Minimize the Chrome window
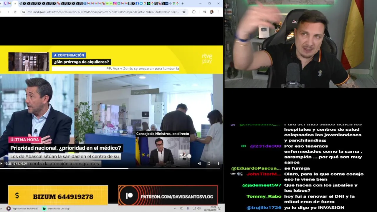The width and height of the screenshot is (377, 212). pos(200,3)
